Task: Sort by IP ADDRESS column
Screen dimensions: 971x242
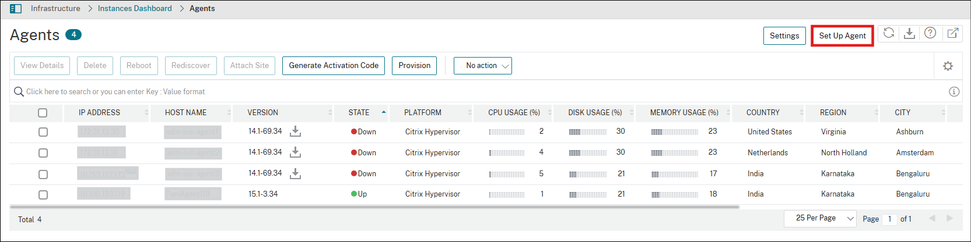Action: 99,112
